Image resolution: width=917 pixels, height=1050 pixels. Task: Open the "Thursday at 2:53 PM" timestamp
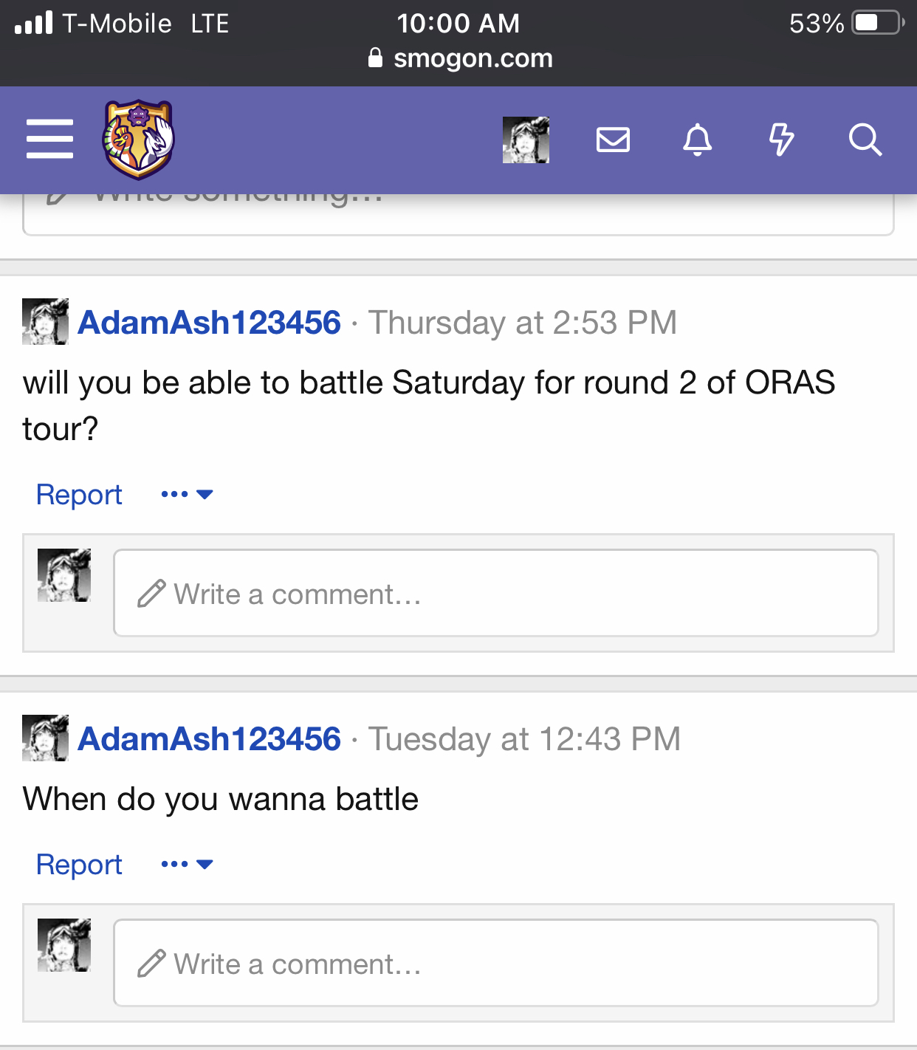tap(523, 323)
